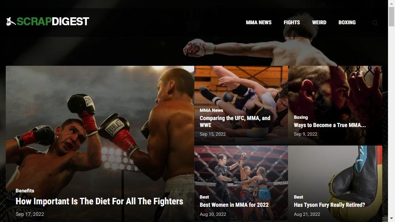Open the MMA News menu item
Screen dimensions: 395x222
[x=259, y=22]
